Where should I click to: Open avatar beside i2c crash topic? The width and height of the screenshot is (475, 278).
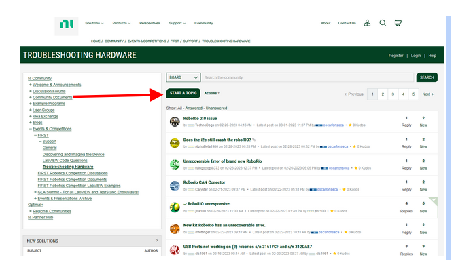coord(175,143)
